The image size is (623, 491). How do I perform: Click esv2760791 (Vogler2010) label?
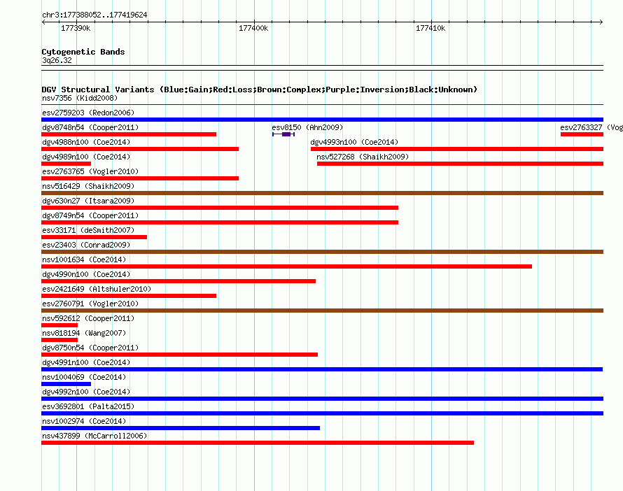pos(90,304)
